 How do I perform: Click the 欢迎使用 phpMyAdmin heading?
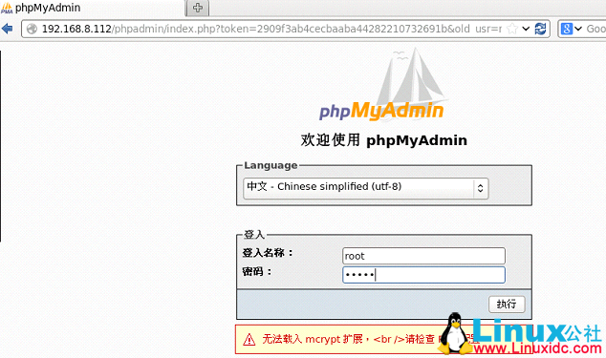tap(384, 139)
